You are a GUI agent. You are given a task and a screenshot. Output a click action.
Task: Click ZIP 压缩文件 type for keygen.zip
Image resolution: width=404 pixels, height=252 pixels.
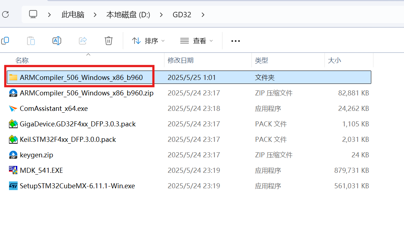274,155
